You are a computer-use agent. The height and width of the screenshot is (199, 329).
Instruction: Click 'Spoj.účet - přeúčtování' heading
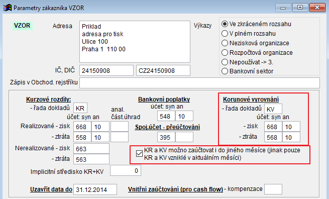[167, 127]
